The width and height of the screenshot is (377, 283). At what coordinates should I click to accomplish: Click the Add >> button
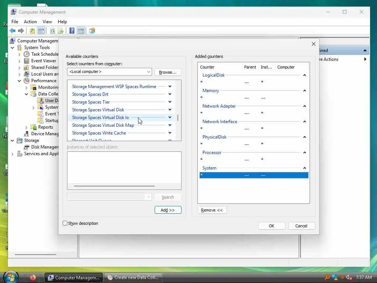(x=168, y=210)
